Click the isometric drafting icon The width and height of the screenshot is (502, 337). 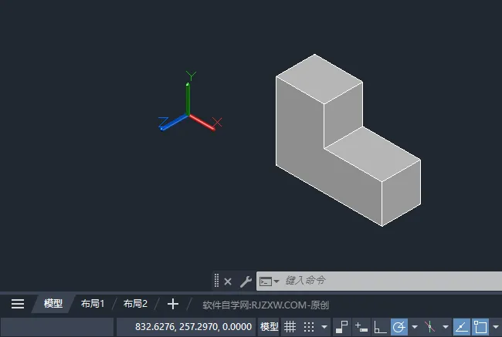(x=429, y=327)
